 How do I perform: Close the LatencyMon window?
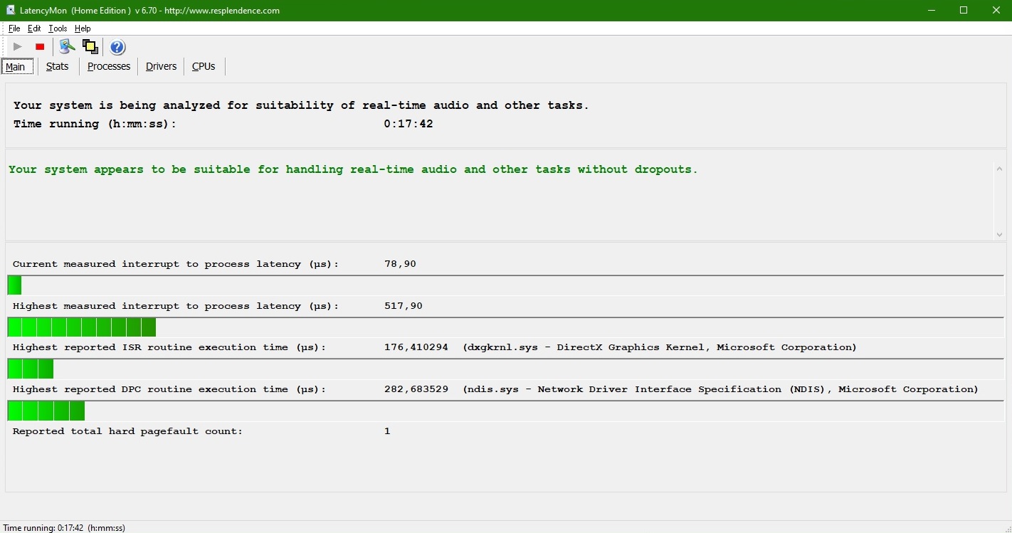click(x=996, y=11)
